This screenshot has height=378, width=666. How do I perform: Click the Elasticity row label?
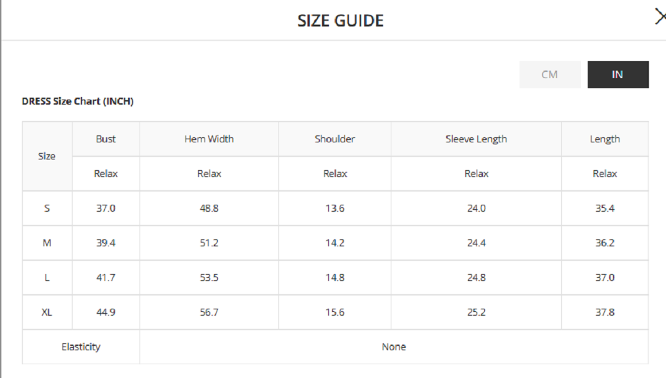click(x=81, y=347)
